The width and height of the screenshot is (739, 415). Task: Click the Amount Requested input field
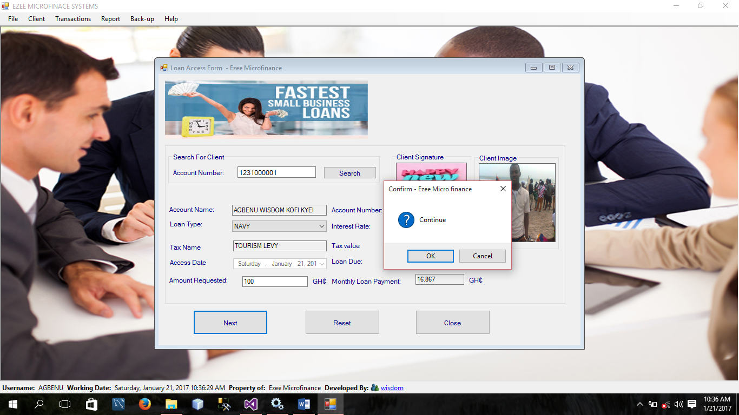275,282
